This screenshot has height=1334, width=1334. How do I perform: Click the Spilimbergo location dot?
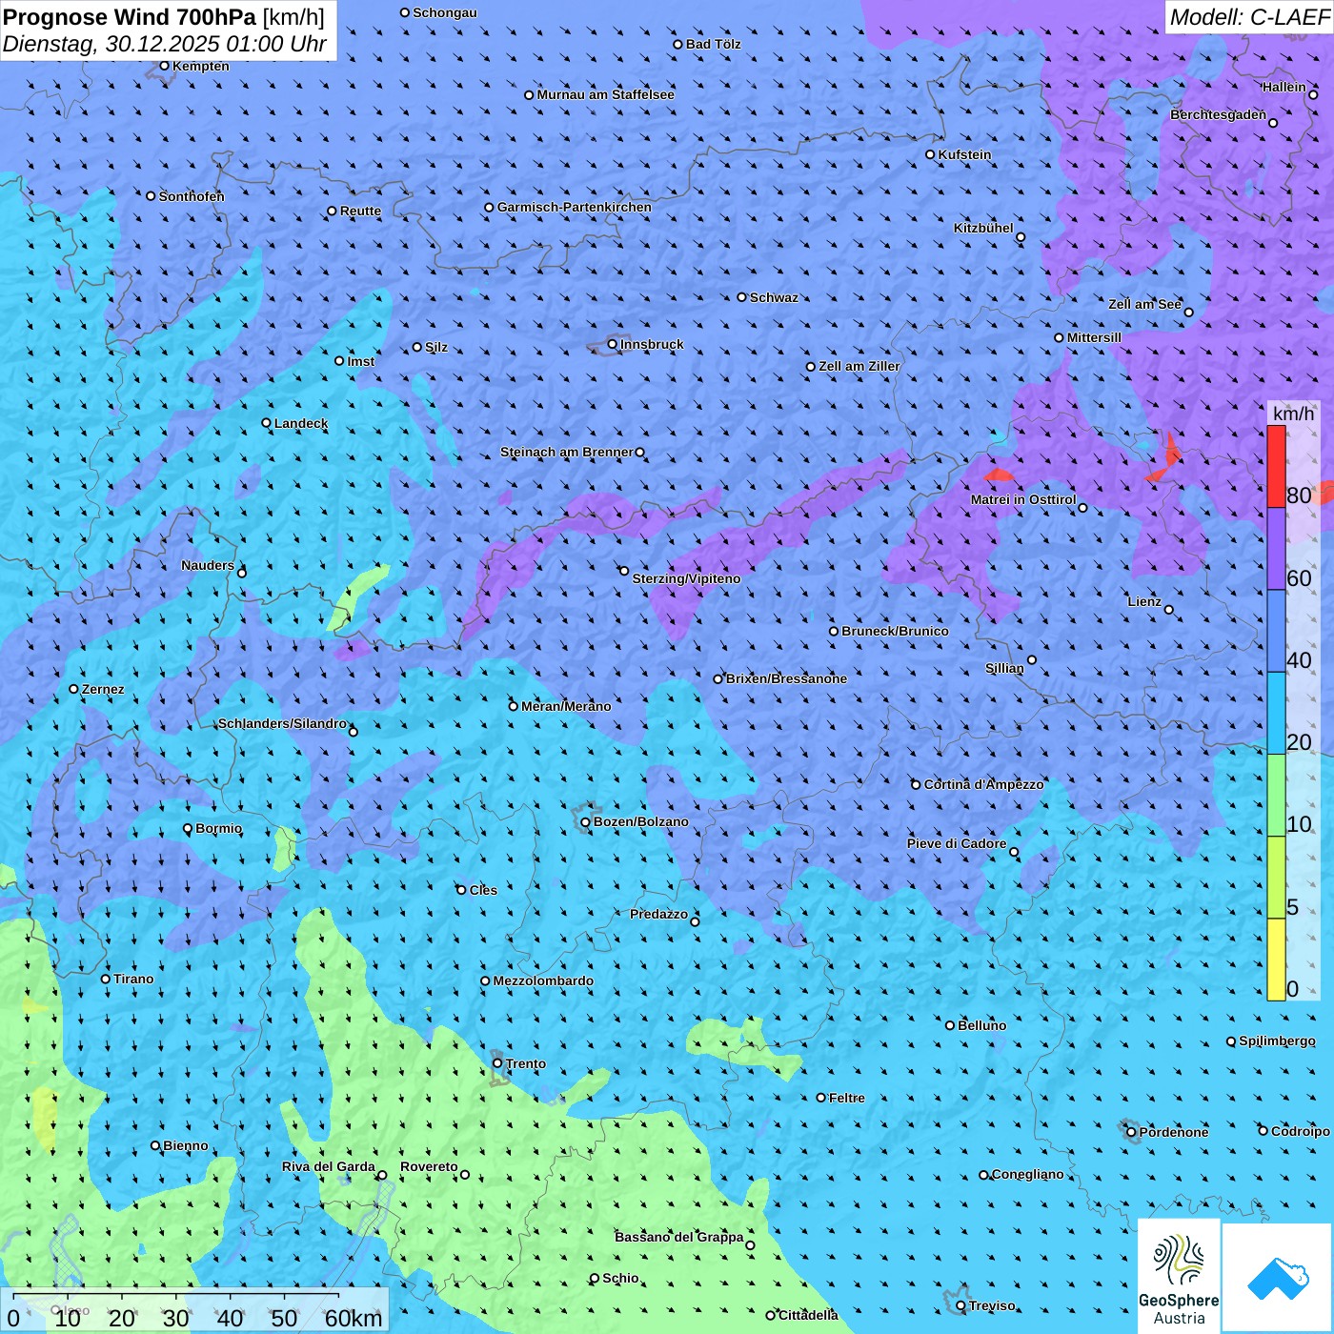[x=1231, y=1041]
